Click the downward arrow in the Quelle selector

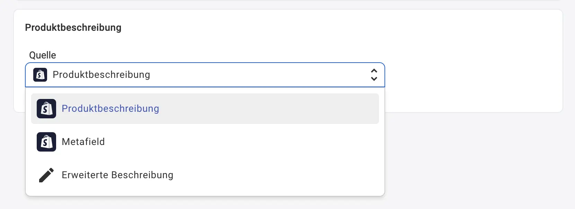(374, 79)
